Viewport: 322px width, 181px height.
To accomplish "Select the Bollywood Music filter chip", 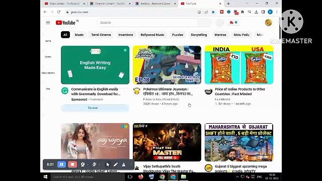I will pos(152,35).
